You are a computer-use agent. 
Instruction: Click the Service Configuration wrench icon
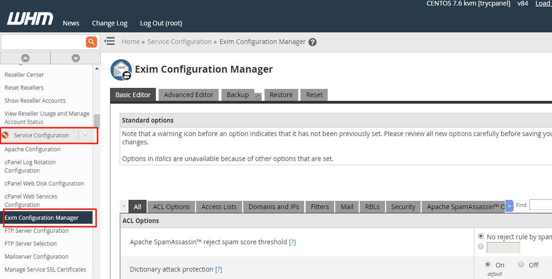[x=6, y=135]
